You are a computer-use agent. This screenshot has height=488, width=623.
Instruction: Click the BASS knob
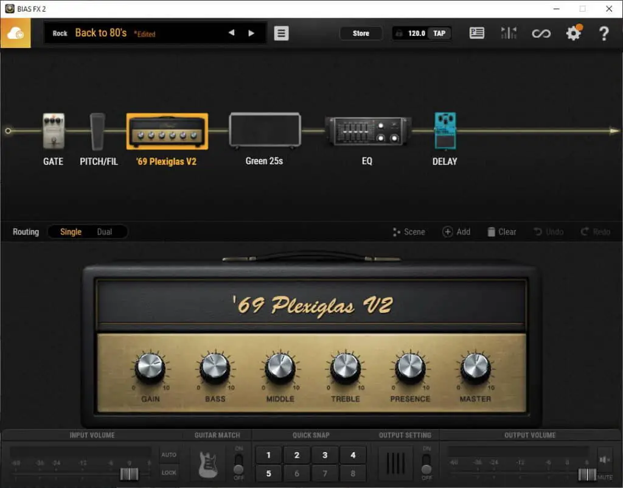[215, 367]
